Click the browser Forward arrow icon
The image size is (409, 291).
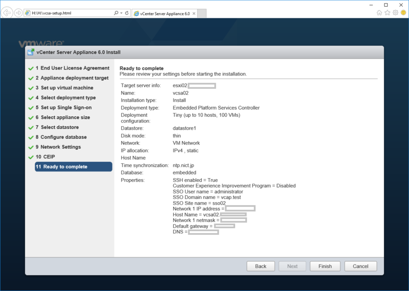[x=18, y=13]
